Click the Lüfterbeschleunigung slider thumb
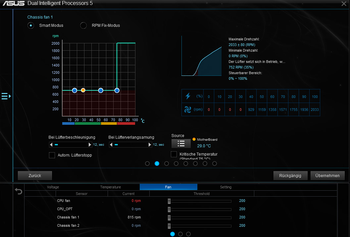Screen dimensions: 350x237 coord(56,145)
